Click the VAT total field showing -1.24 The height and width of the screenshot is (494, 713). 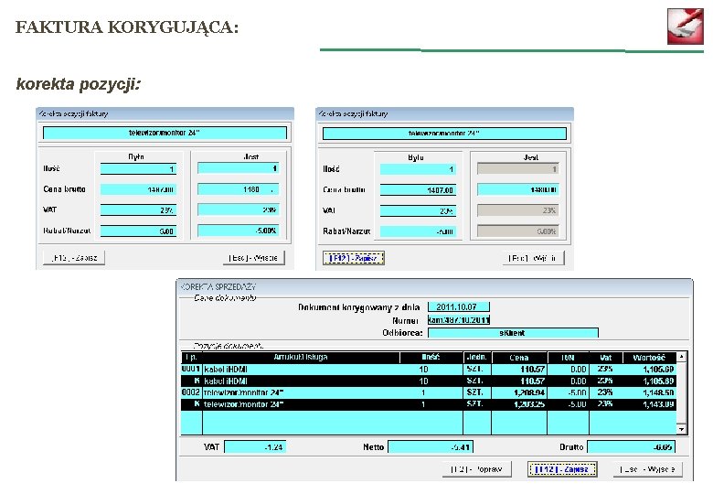[x=255, y=446]
